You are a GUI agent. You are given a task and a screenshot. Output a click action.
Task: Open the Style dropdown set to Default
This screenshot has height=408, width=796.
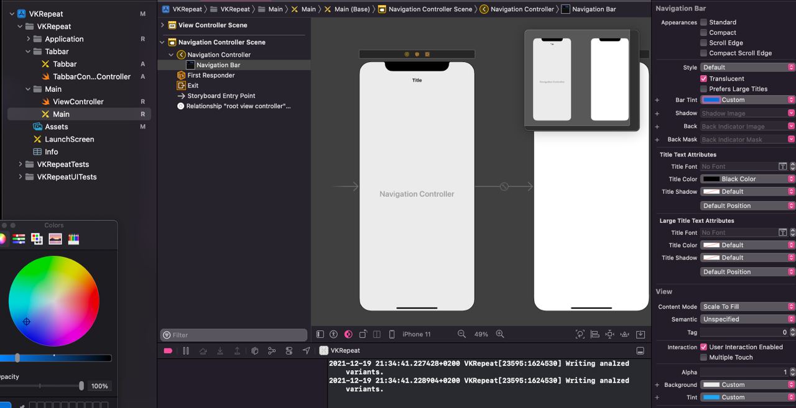coord(747,67)
